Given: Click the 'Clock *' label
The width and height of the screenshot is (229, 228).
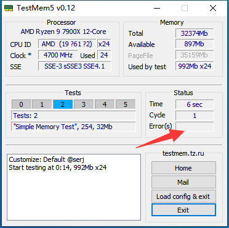Looking at the screenshot, I should tap(21, 56).
